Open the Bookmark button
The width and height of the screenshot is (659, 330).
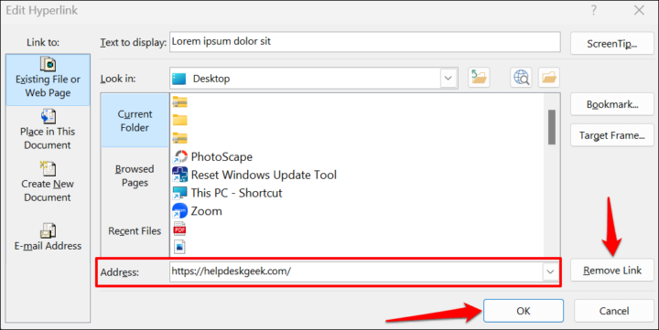pos(612,104)
